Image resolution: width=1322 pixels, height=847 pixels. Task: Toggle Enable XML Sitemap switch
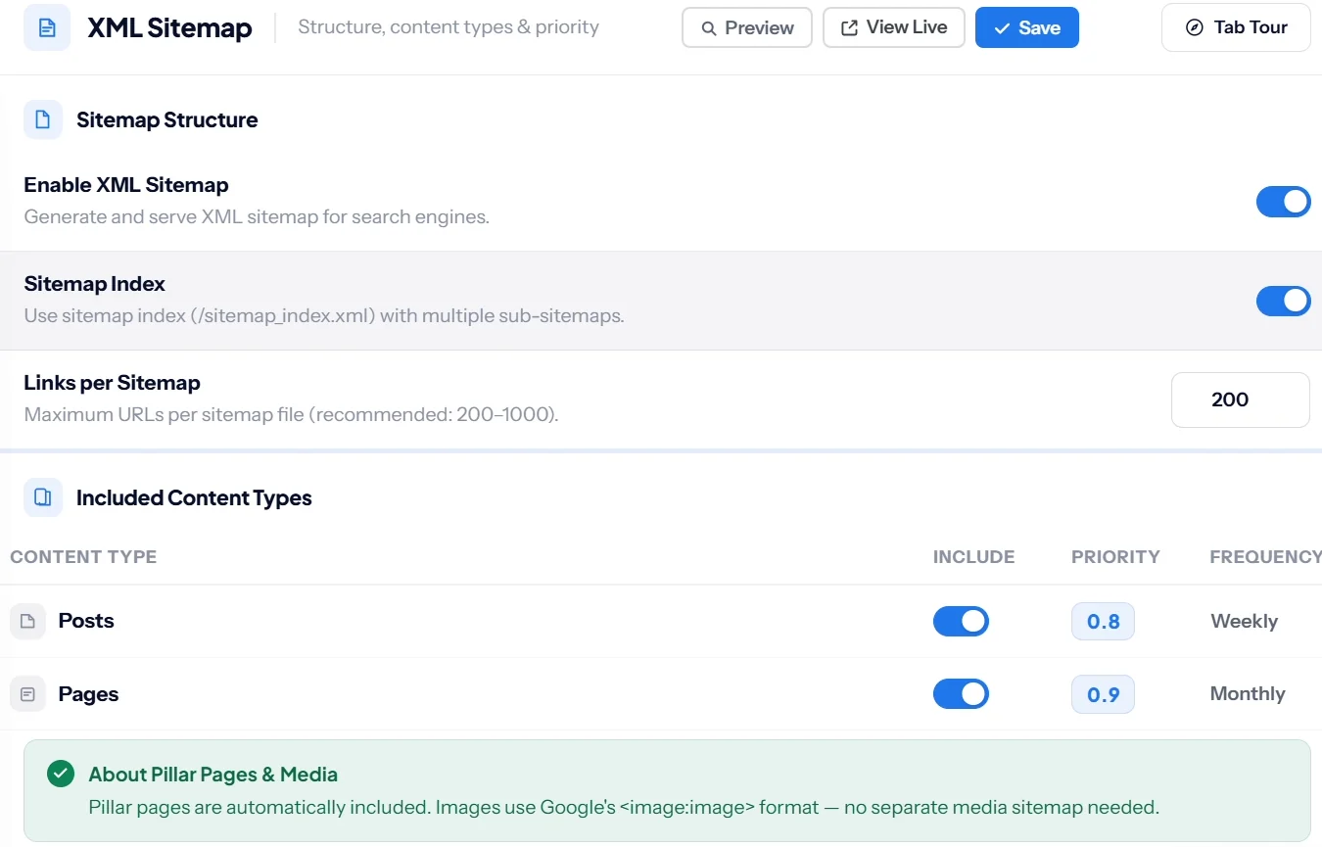[1283, 202]
